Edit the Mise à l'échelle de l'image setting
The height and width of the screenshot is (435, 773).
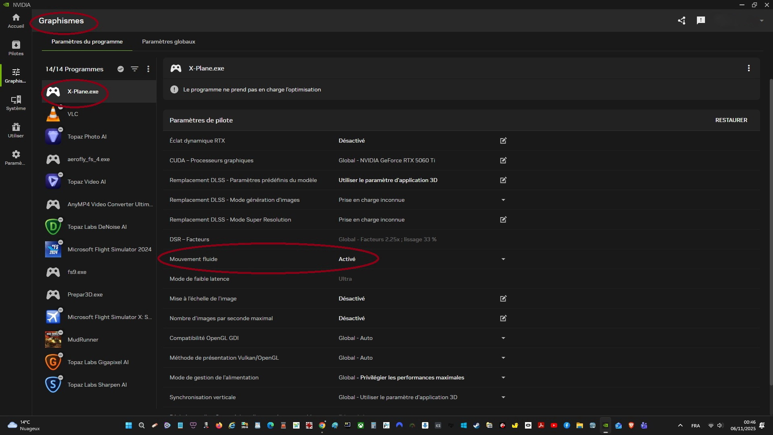click(x=503, y=298)
